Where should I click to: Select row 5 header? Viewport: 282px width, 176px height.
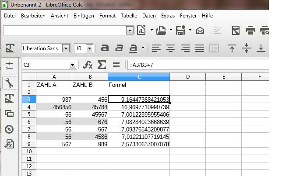tap(29, 114)
